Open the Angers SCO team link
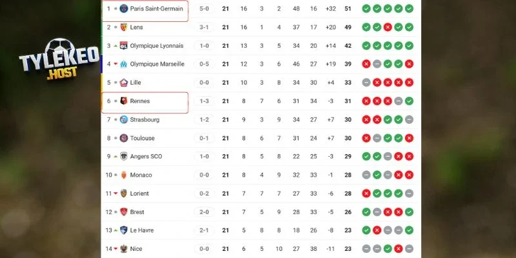 click(147, 156)
